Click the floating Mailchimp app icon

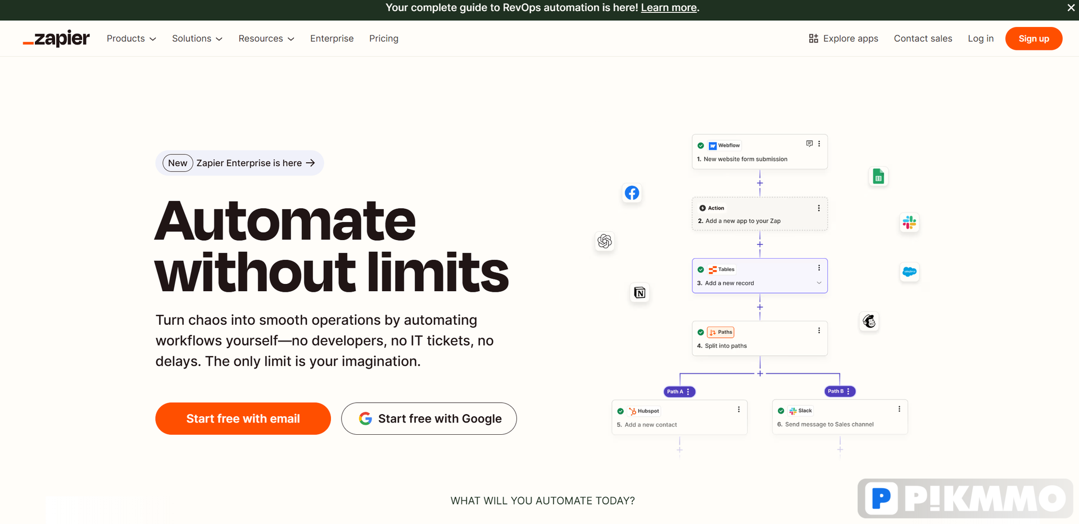click(x=869, y=321)
